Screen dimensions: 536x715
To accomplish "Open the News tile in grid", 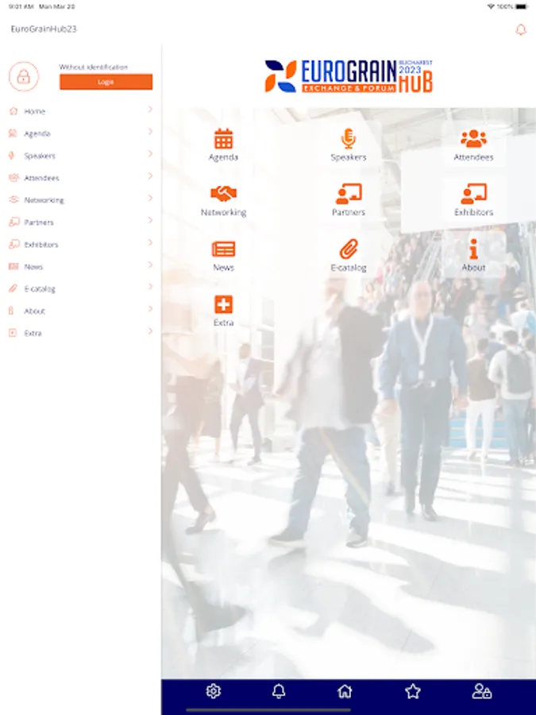I will coord(223,256).
